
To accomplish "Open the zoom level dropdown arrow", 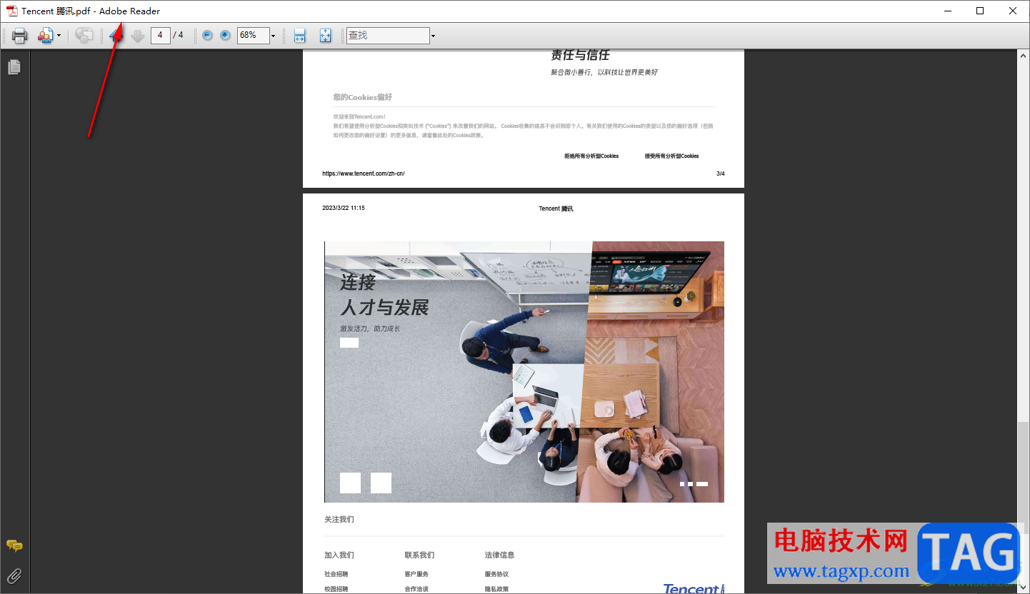I will [273, 36].
